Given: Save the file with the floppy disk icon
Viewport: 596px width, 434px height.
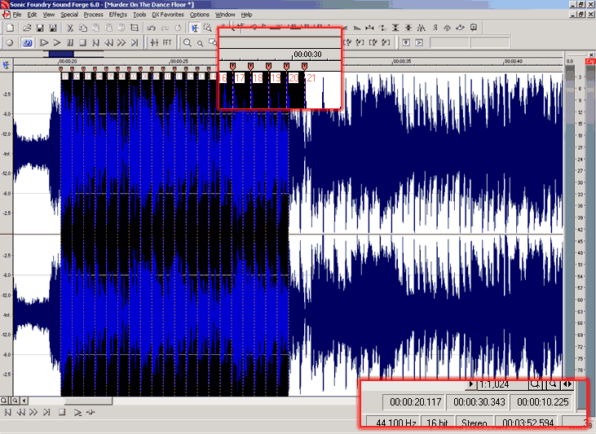Looking at the screenshot, I should pyautogui.click(x=39, y=28).
